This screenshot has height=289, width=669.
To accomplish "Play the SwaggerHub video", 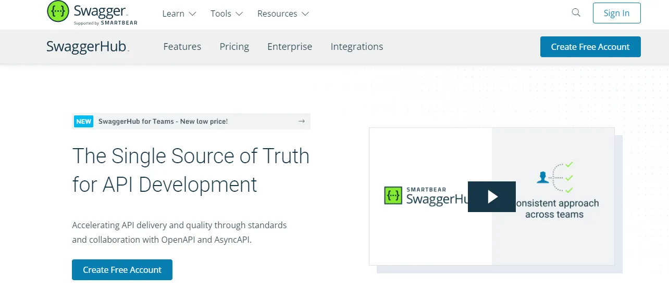I will click(x=492, y=196).
